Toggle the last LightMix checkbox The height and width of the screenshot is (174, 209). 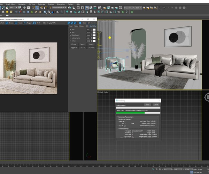coord(70,41)
